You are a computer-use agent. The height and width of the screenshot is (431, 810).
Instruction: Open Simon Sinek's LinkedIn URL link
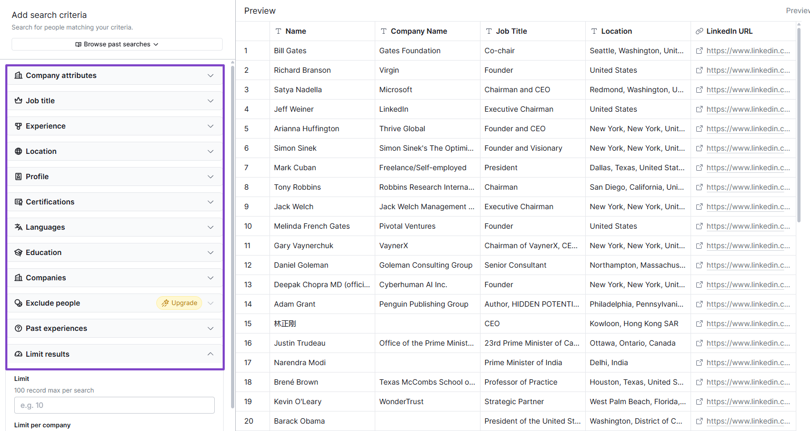748,148
